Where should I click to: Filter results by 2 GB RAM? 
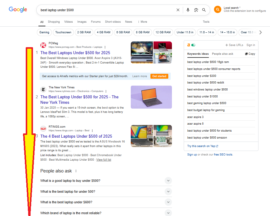click(x=84, y=32)
